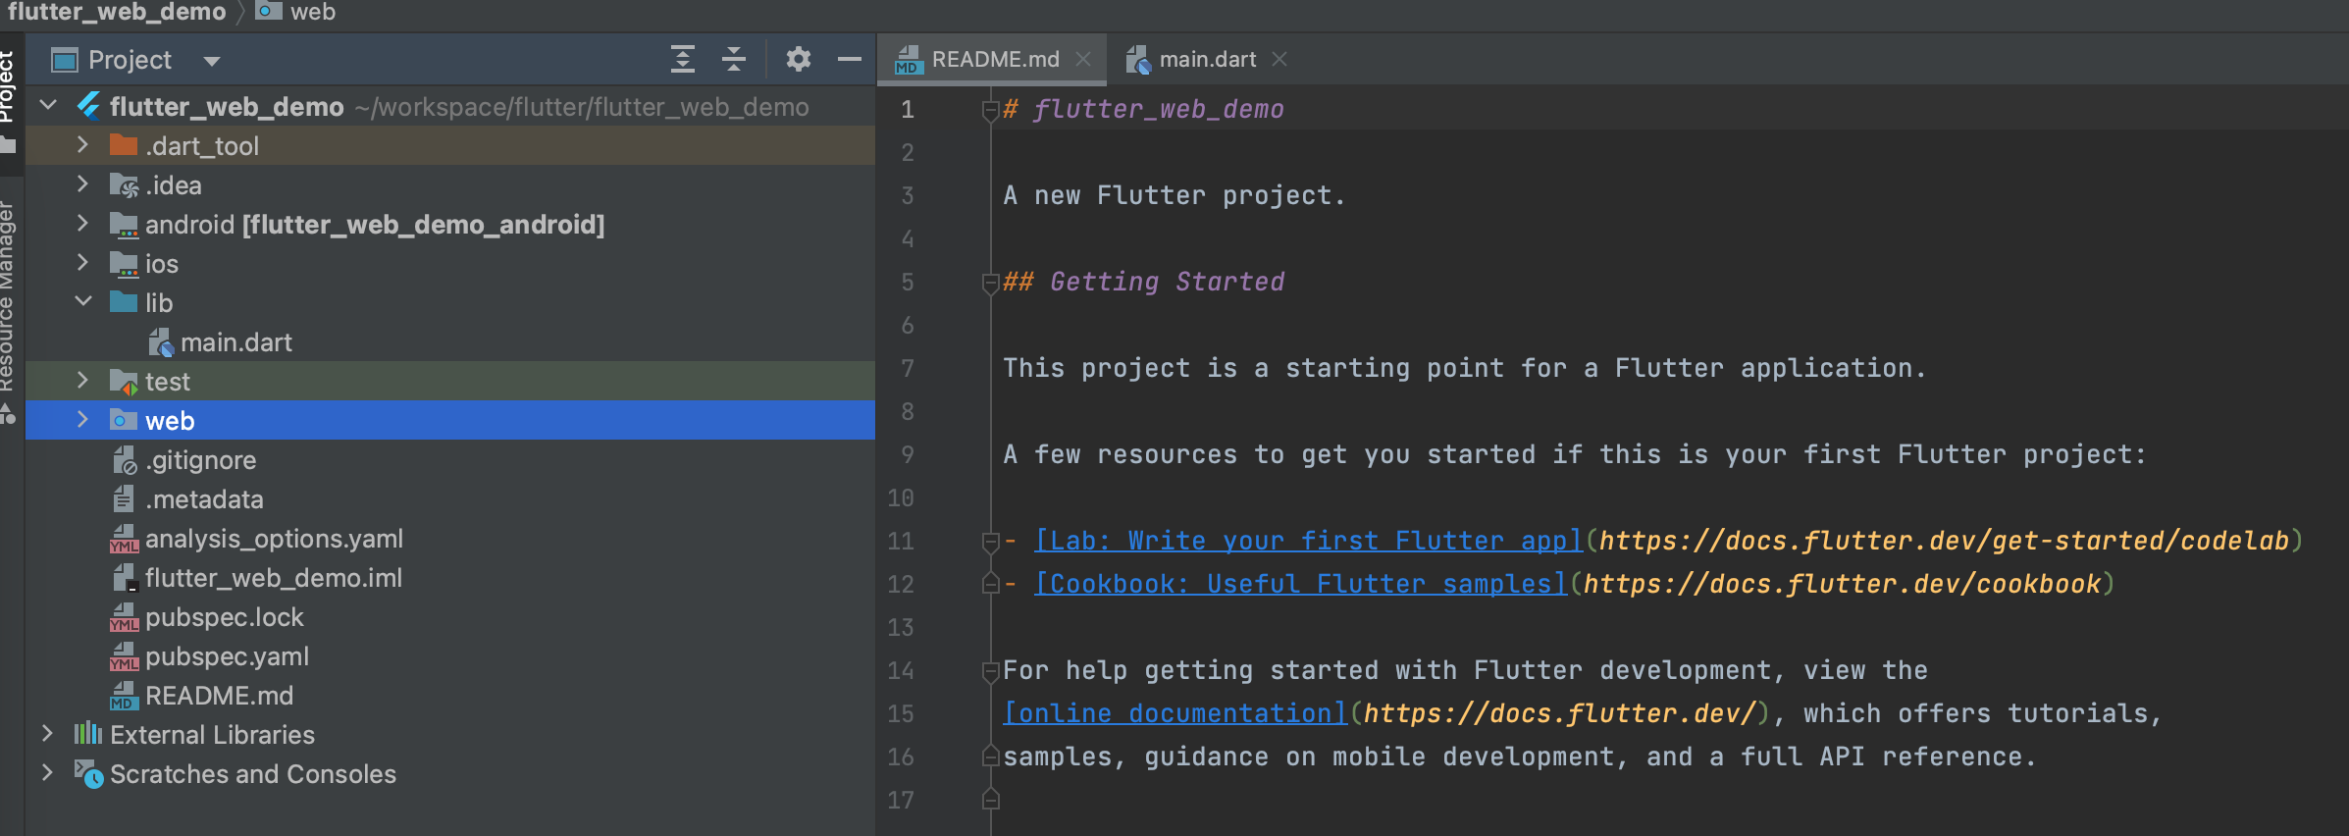Click the test folder icon
2349x836 pixels.
[x=124, y=382]
